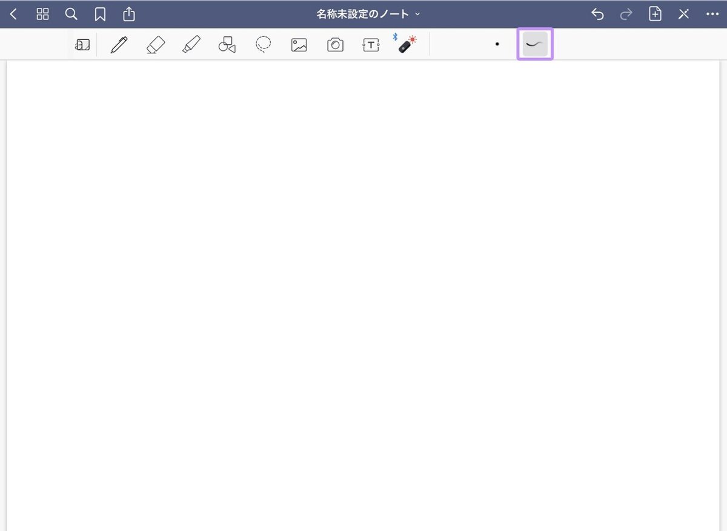Activate the laser pointer tool
The width and height of the screenshot is (727, 531).
point(406,44)
